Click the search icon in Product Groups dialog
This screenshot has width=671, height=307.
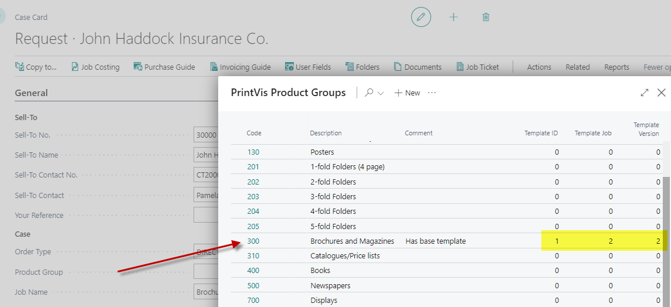pos(369,93)
